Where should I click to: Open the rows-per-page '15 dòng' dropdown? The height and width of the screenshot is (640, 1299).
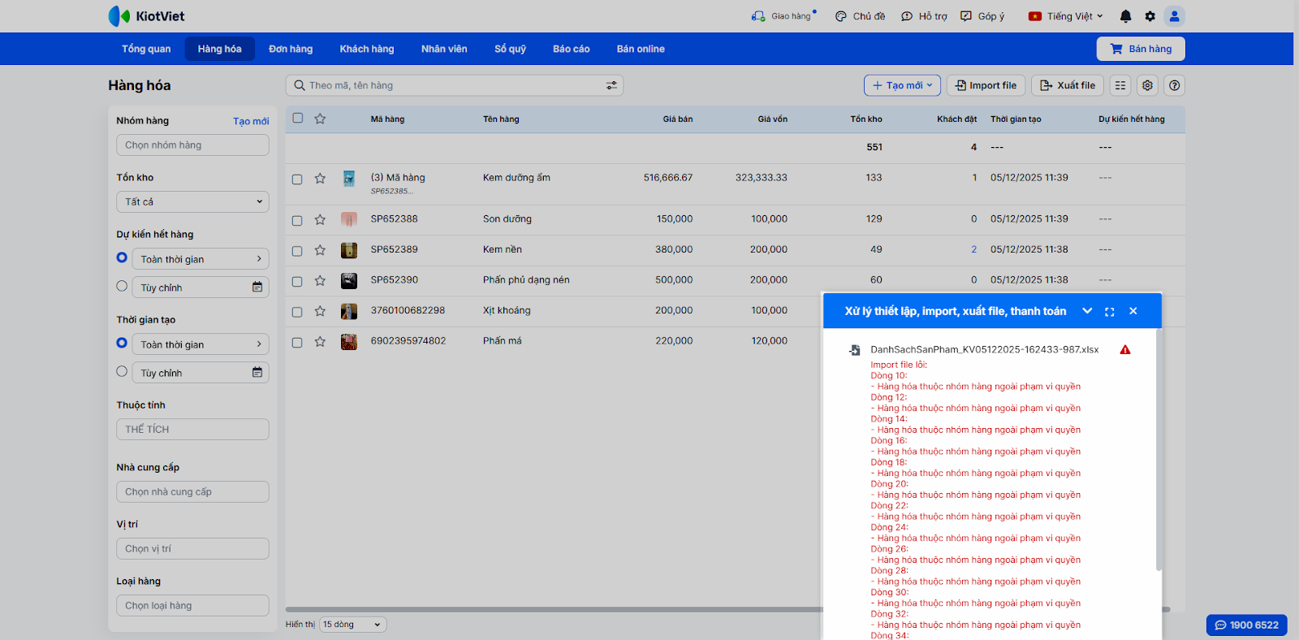tap(352, 625)
